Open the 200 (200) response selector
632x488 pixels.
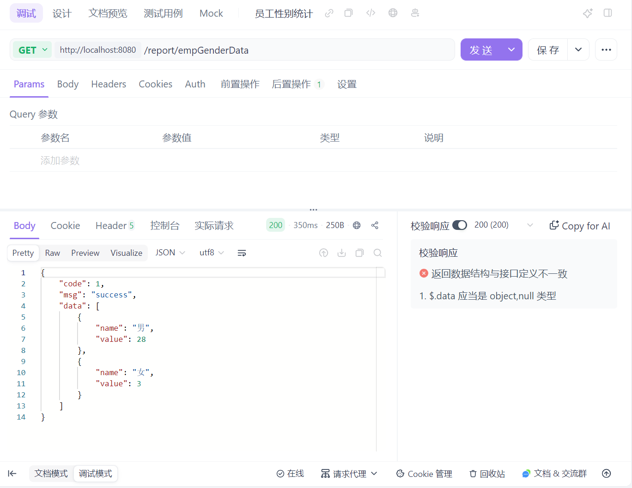click(504, 225)
